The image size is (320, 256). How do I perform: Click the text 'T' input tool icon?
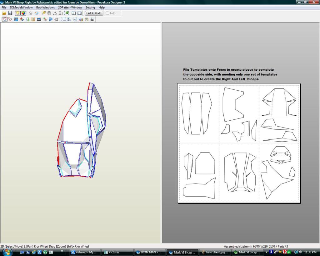33,19
